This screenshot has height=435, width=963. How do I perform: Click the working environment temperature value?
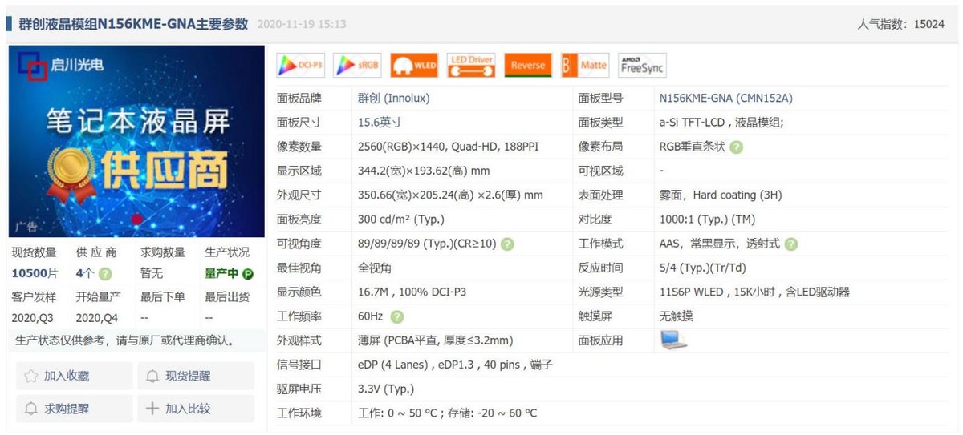click(447, 413)
